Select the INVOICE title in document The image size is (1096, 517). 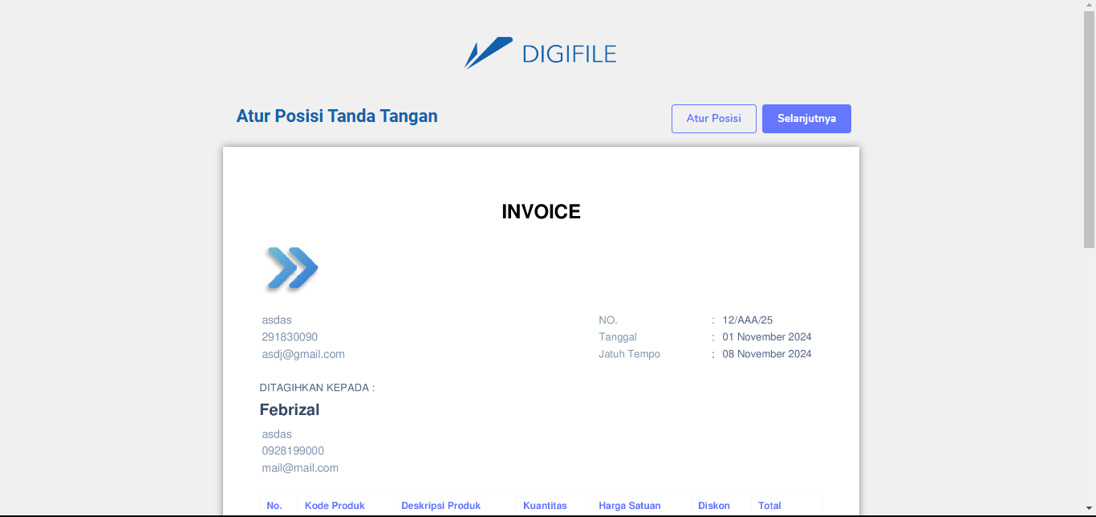(x=541, y=212)
